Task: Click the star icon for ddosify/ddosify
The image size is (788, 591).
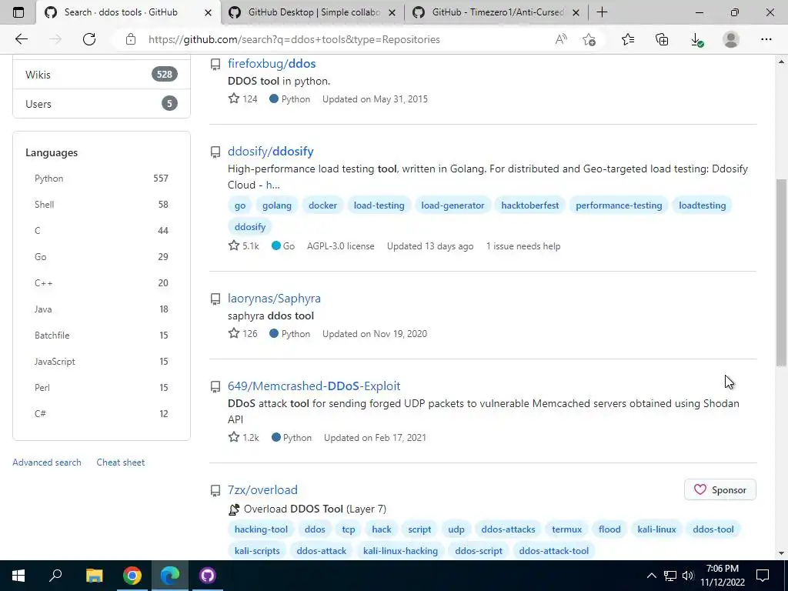Action: pyautogui.click(x=234, y=245)
